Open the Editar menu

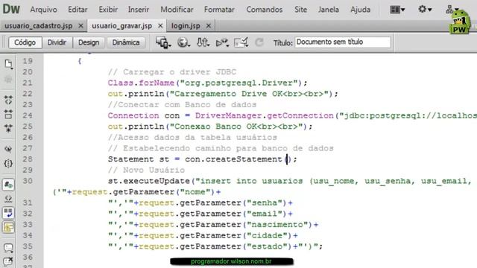[x=78, y=10]
